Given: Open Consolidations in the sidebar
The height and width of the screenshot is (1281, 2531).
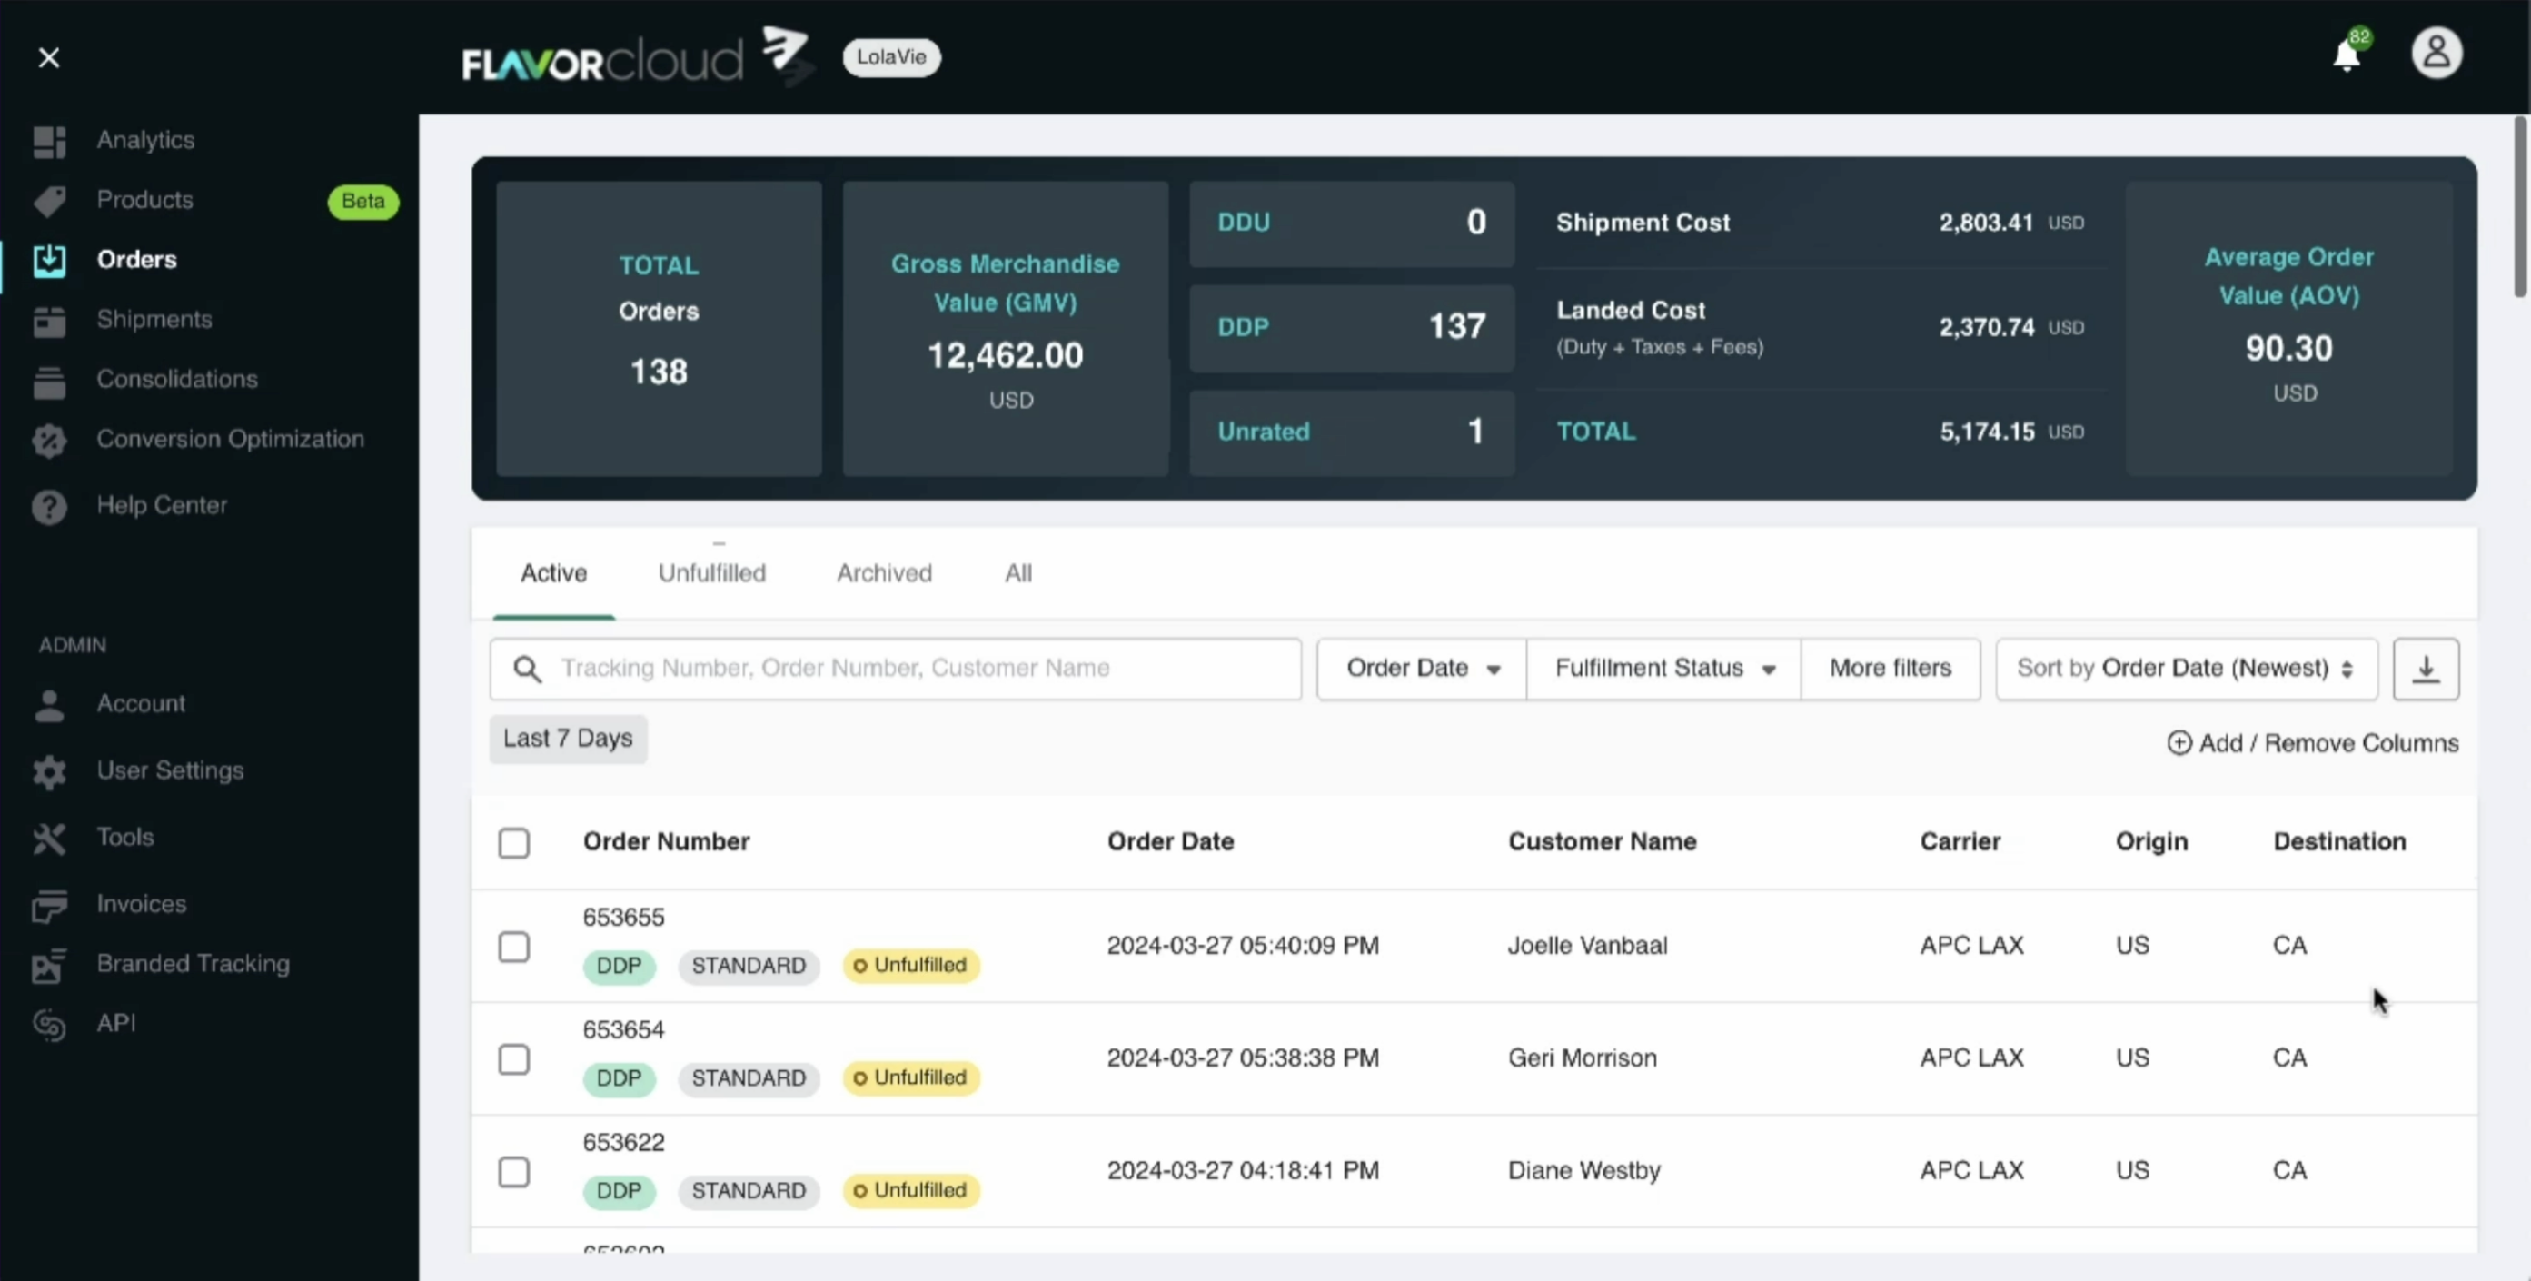Looking at the screenshot, I should point(177,380).
